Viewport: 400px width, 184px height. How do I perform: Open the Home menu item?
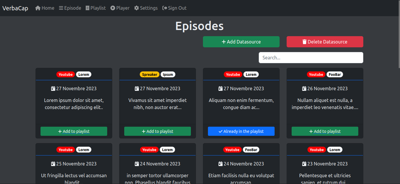tap(45, 8)
